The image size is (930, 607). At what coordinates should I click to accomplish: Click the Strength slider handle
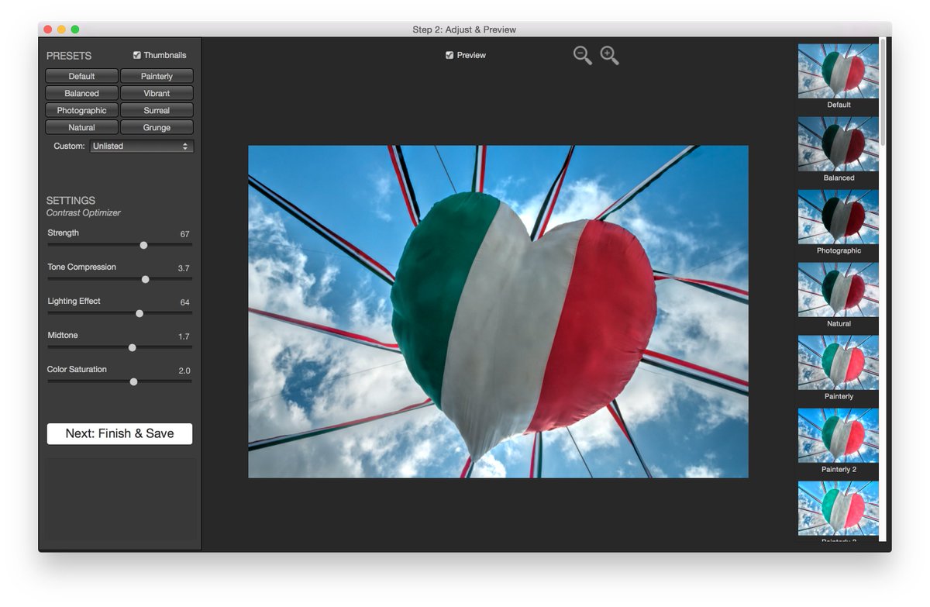pos(143,245)
